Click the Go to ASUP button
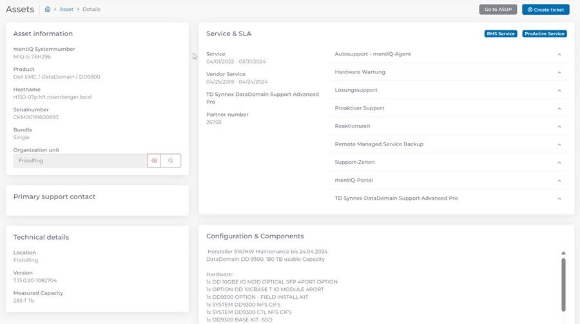The width and height of the screenshot is (580, 324). tap(498, 10)
